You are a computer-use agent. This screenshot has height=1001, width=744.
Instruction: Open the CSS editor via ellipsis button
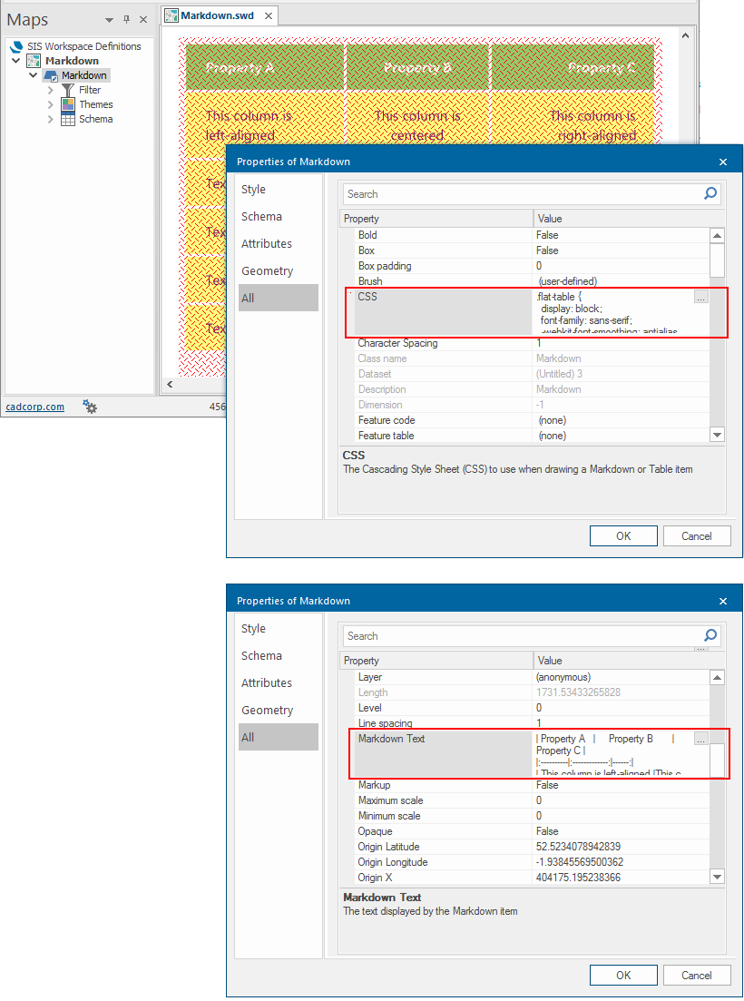(x=700, y=297)
